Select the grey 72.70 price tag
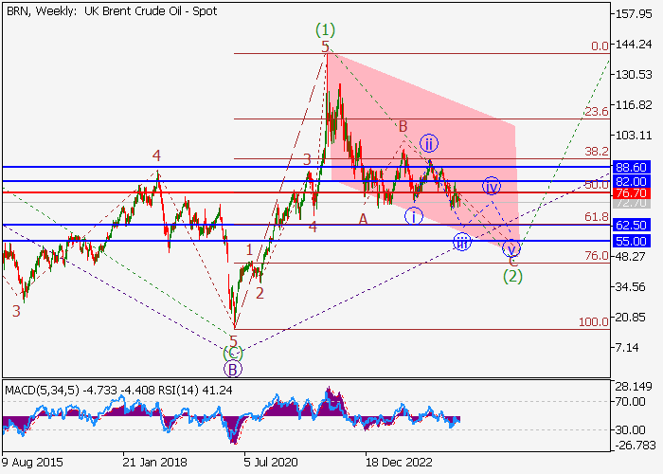 [631, 204]
